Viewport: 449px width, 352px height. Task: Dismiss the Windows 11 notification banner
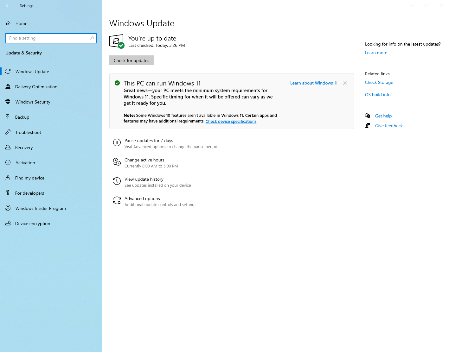(x=345, y=83)
